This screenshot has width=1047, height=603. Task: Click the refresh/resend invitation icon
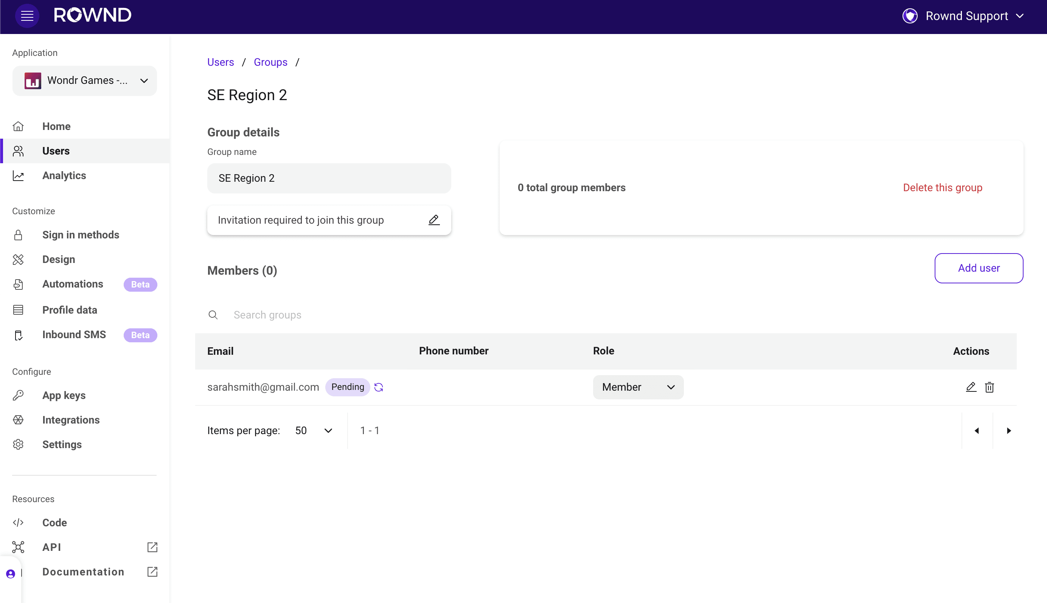tap(379, 388)
